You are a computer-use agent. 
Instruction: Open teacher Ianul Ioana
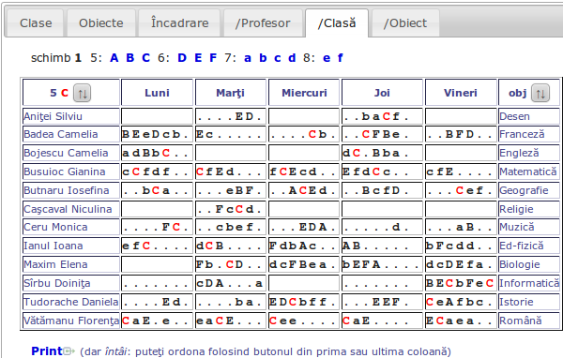pyautogui.click(x=53, y=246)
